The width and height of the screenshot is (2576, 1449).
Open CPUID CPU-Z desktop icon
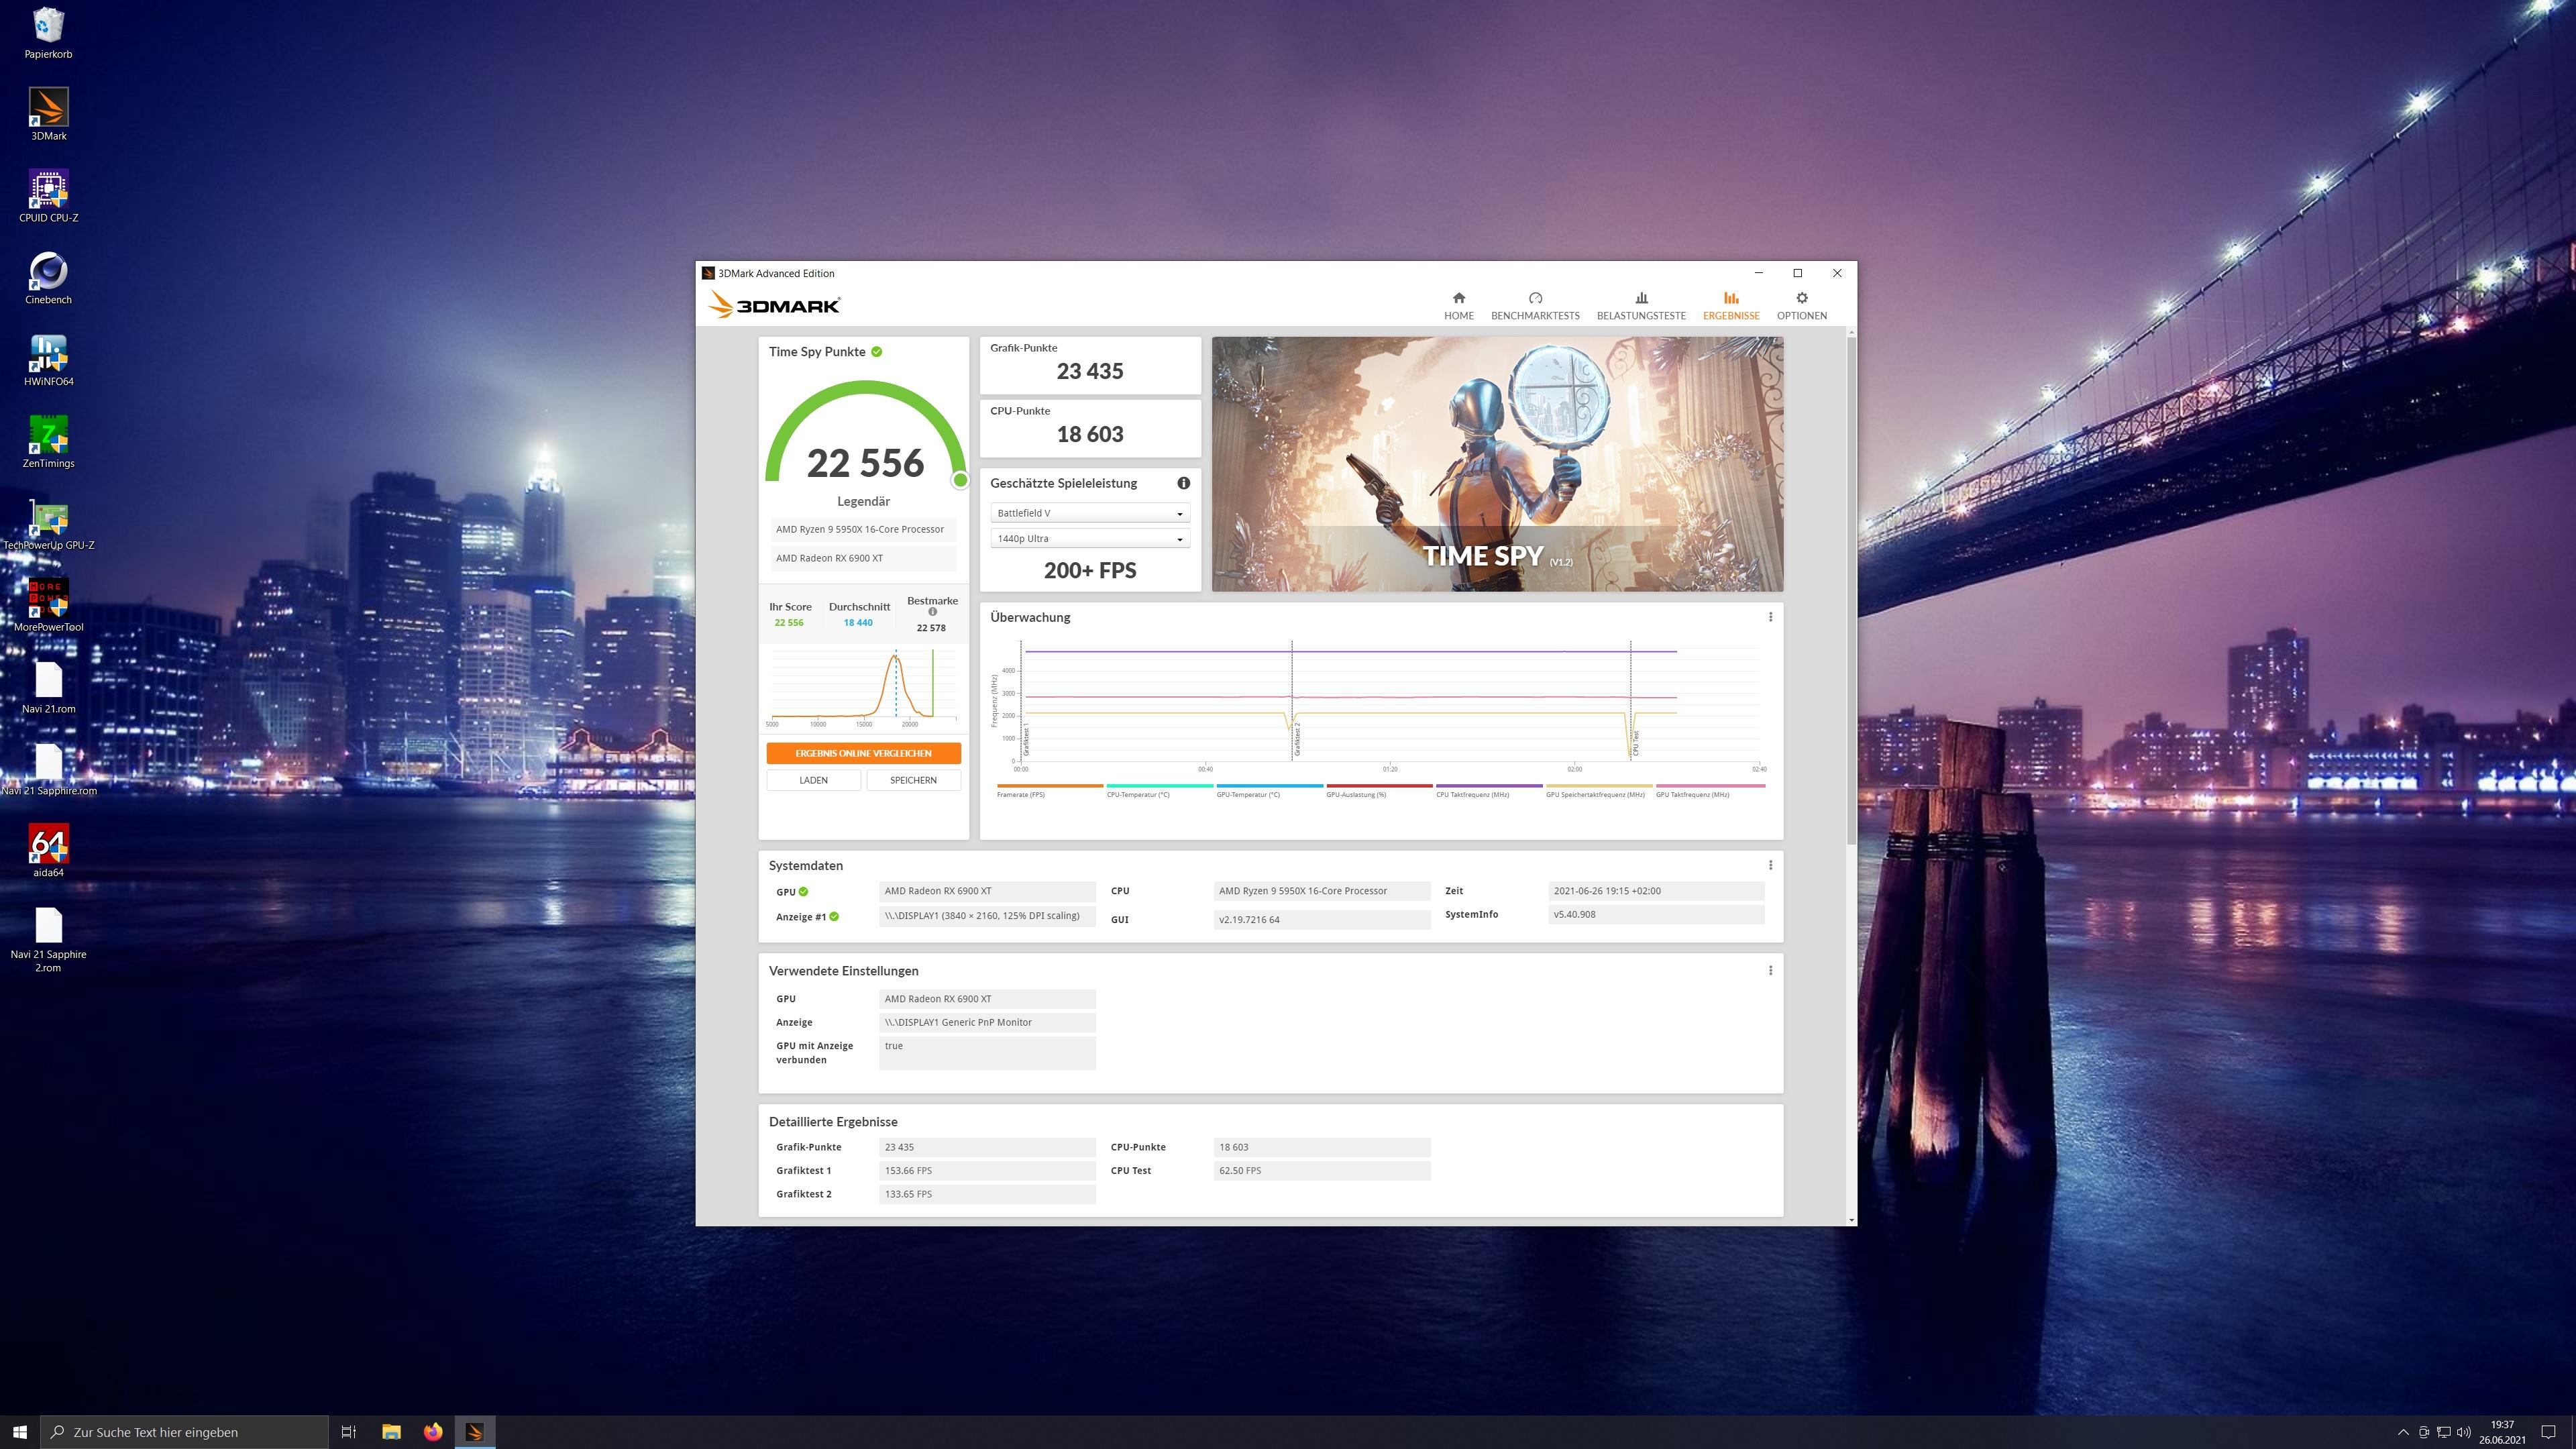click(48, 197)
